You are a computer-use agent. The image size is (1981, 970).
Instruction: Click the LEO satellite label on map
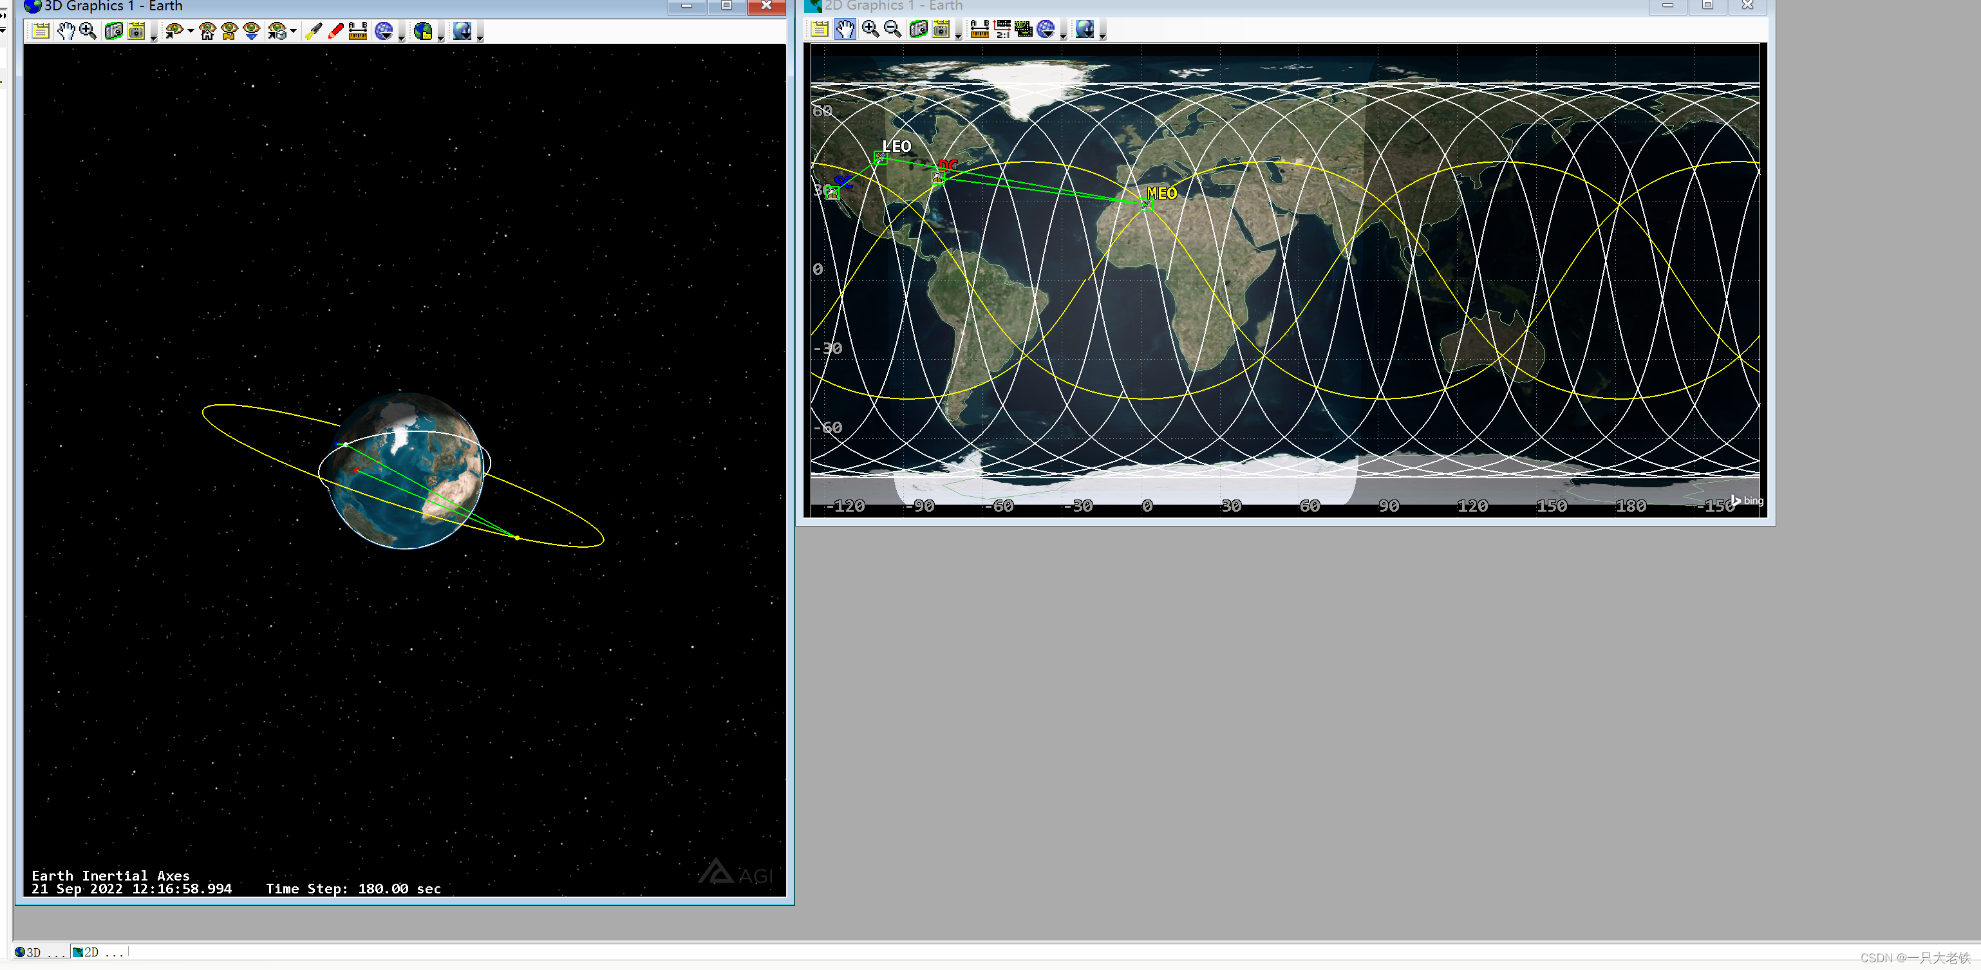tap(897, 146)
